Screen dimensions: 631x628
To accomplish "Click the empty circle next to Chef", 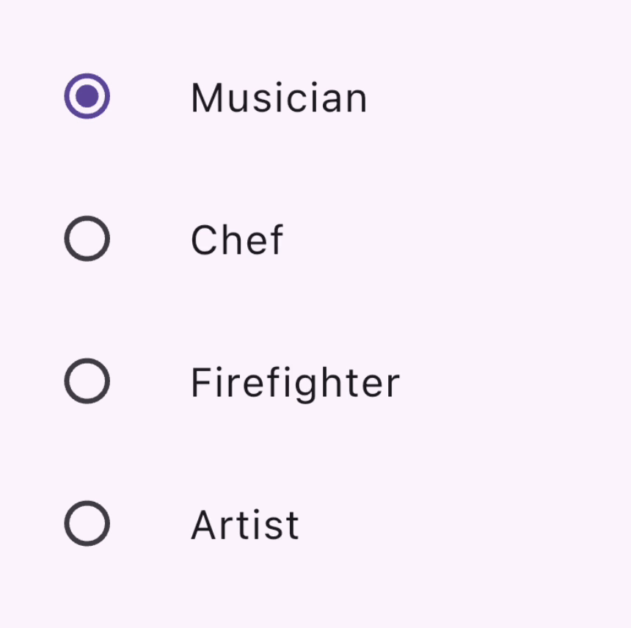I will (87, 238).
